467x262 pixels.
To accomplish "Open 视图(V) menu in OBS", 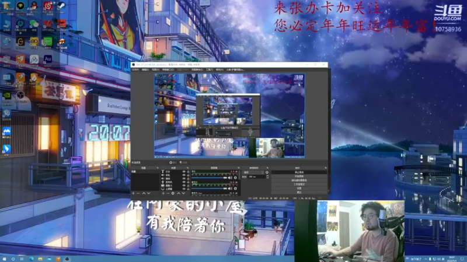I will point(155,70).
